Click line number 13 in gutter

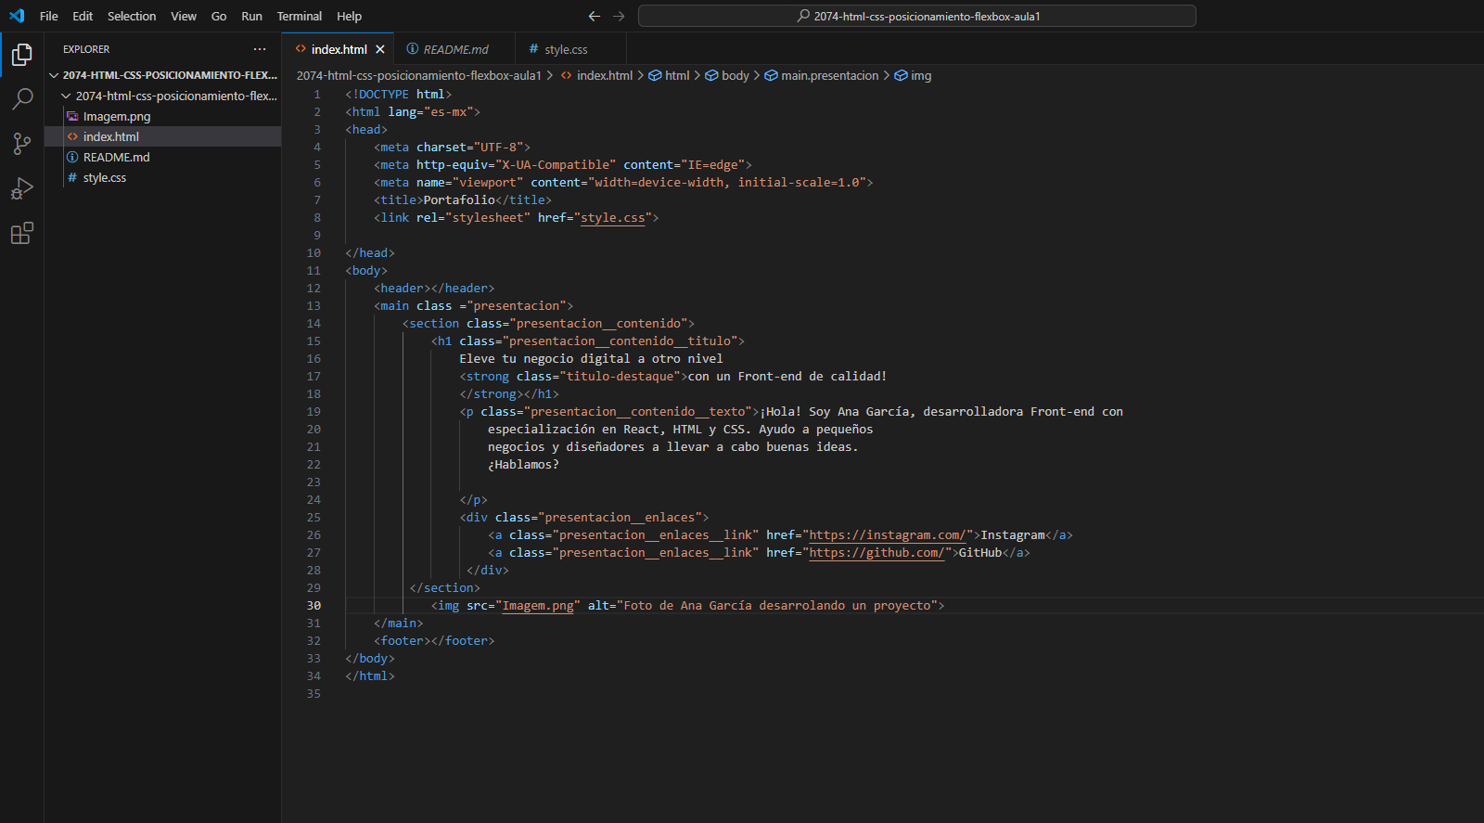(x=313, y=305)
